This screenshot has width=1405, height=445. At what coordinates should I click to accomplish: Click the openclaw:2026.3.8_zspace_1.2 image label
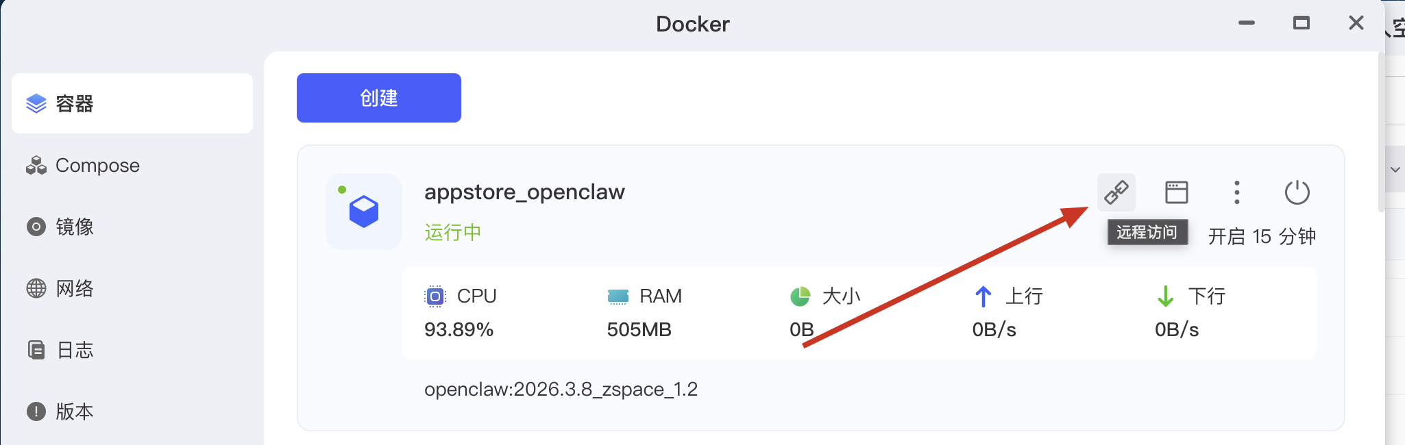tap(561, 389)
